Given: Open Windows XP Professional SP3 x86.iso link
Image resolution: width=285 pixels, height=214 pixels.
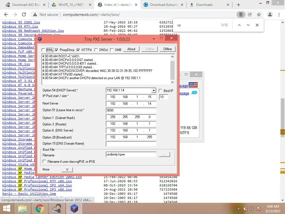Looking at the screenshot, I should pos(37,189).
